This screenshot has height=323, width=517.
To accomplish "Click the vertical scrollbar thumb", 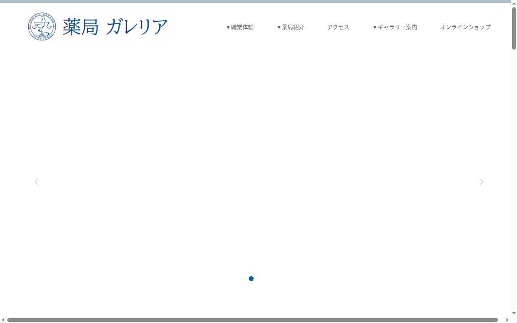I will 514,28.
